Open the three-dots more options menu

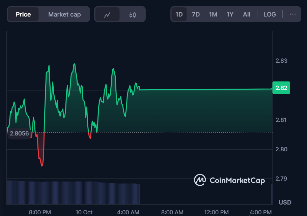pyautogui.click(x=292, y=14)
